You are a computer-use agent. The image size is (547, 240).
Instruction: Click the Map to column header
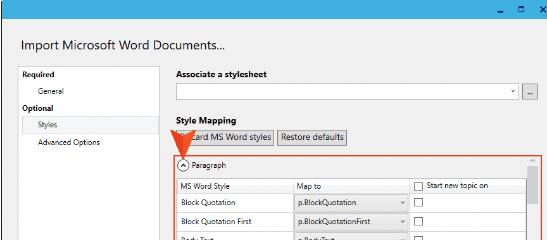pyautogui.click(x=351, y=186)
